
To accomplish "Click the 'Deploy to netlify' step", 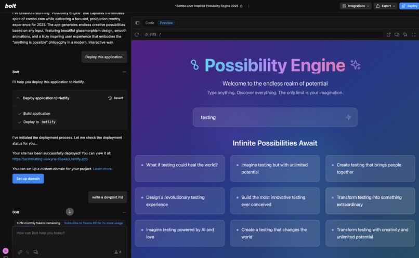I will (37, 122).
